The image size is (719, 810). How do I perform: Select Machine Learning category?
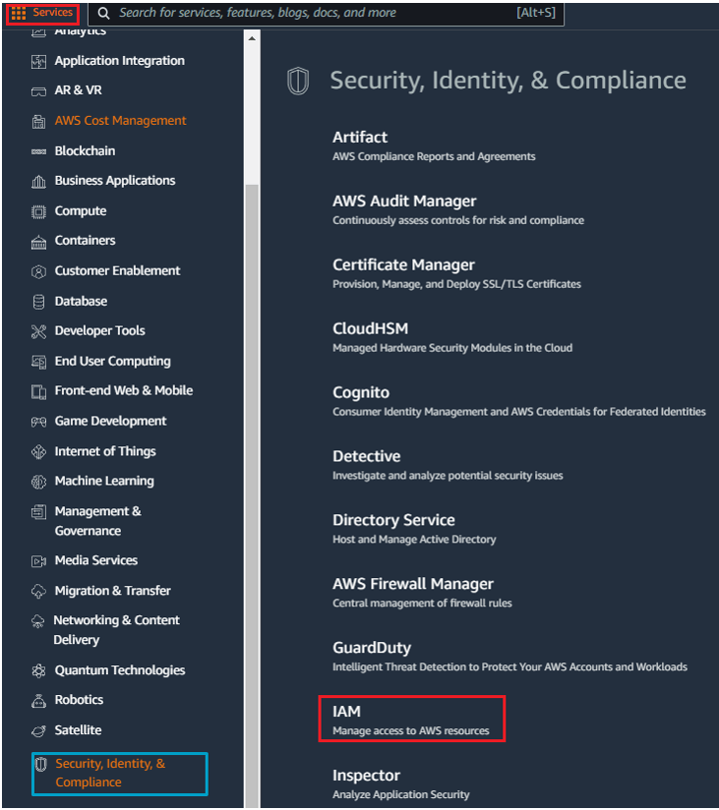coord(104,481)
